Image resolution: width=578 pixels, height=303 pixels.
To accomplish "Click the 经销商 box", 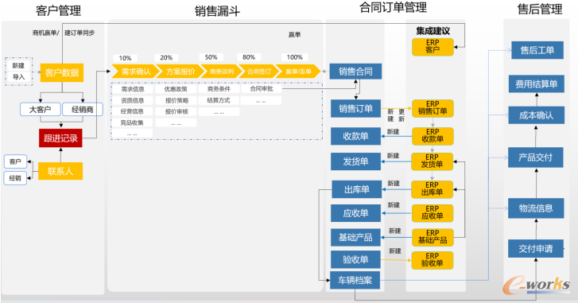I will pos(82,110).
